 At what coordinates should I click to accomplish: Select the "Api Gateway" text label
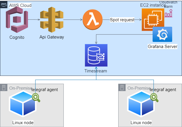click(x=52, y=37)
